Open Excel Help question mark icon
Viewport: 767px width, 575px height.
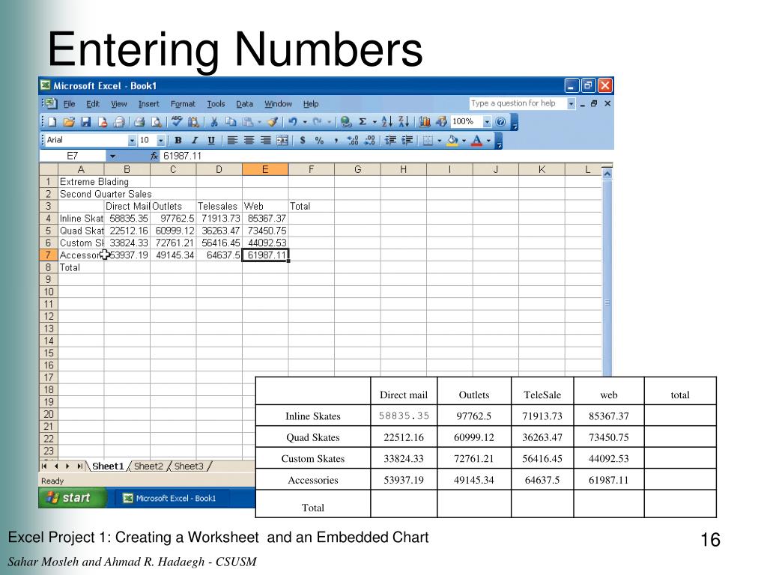click(500, 122)
